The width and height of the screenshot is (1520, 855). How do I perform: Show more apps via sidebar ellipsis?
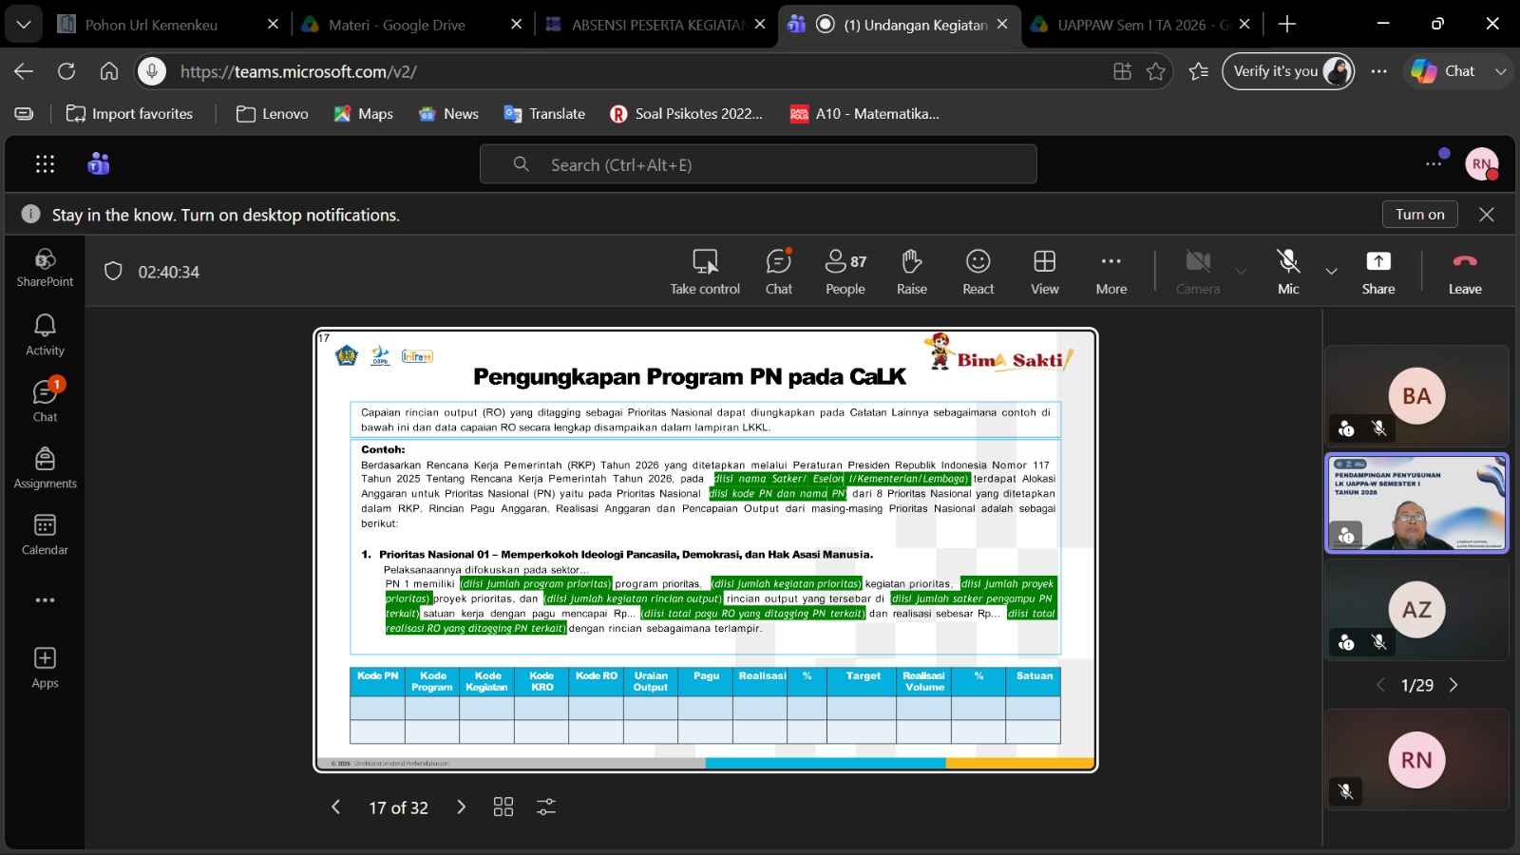(45, 600)
